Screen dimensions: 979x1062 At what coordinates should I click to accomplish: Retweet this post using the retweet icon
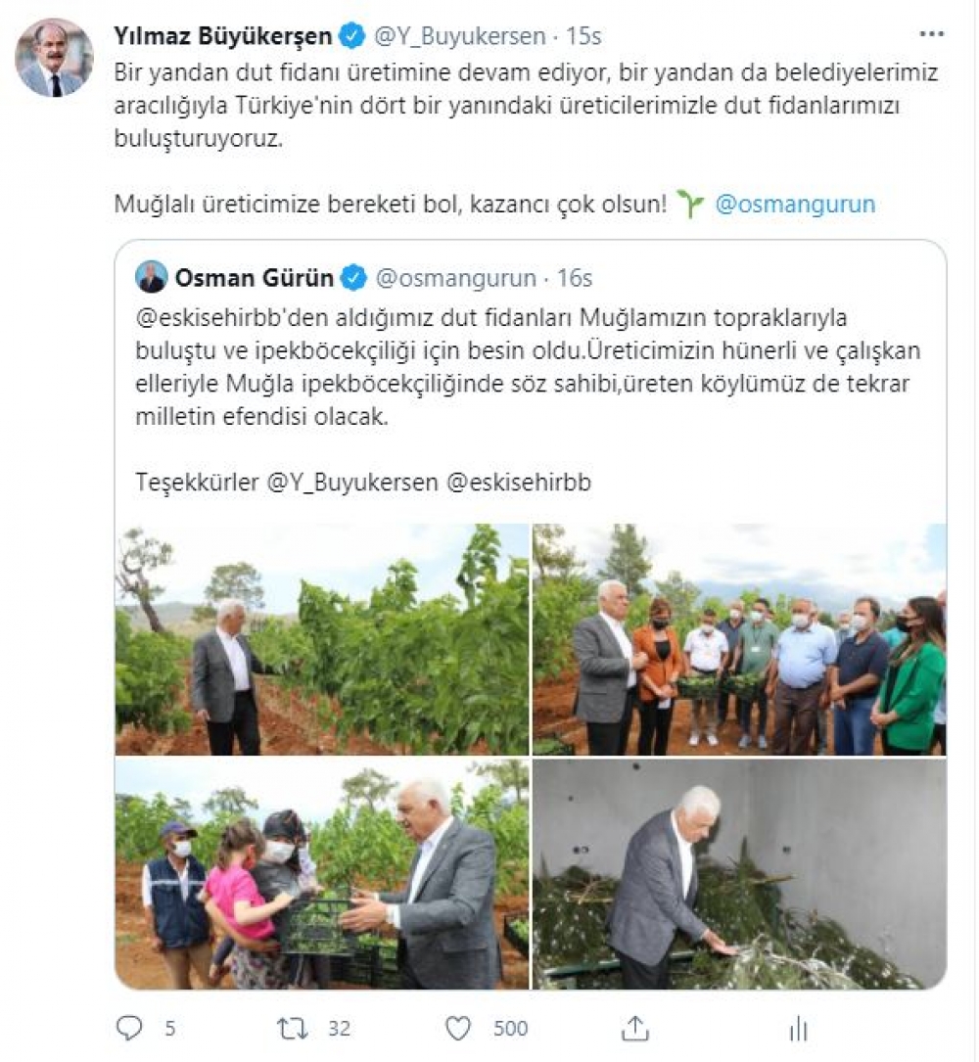coord(293,1028)
